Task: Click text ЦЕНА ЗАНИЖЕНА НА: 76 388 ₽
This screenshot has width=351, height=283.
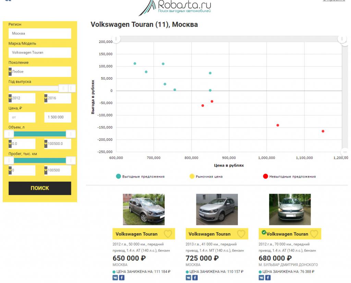Action: pyautogui.click(x=288, y=272)
